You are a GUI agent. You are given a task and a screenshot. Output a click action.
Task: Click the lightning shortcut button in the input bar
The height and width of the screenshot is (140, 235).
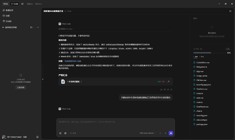73,133
